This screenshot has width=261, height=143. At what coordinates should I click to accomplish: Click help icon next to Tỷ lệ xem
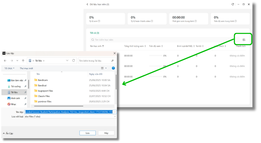[x=99, y=21]
